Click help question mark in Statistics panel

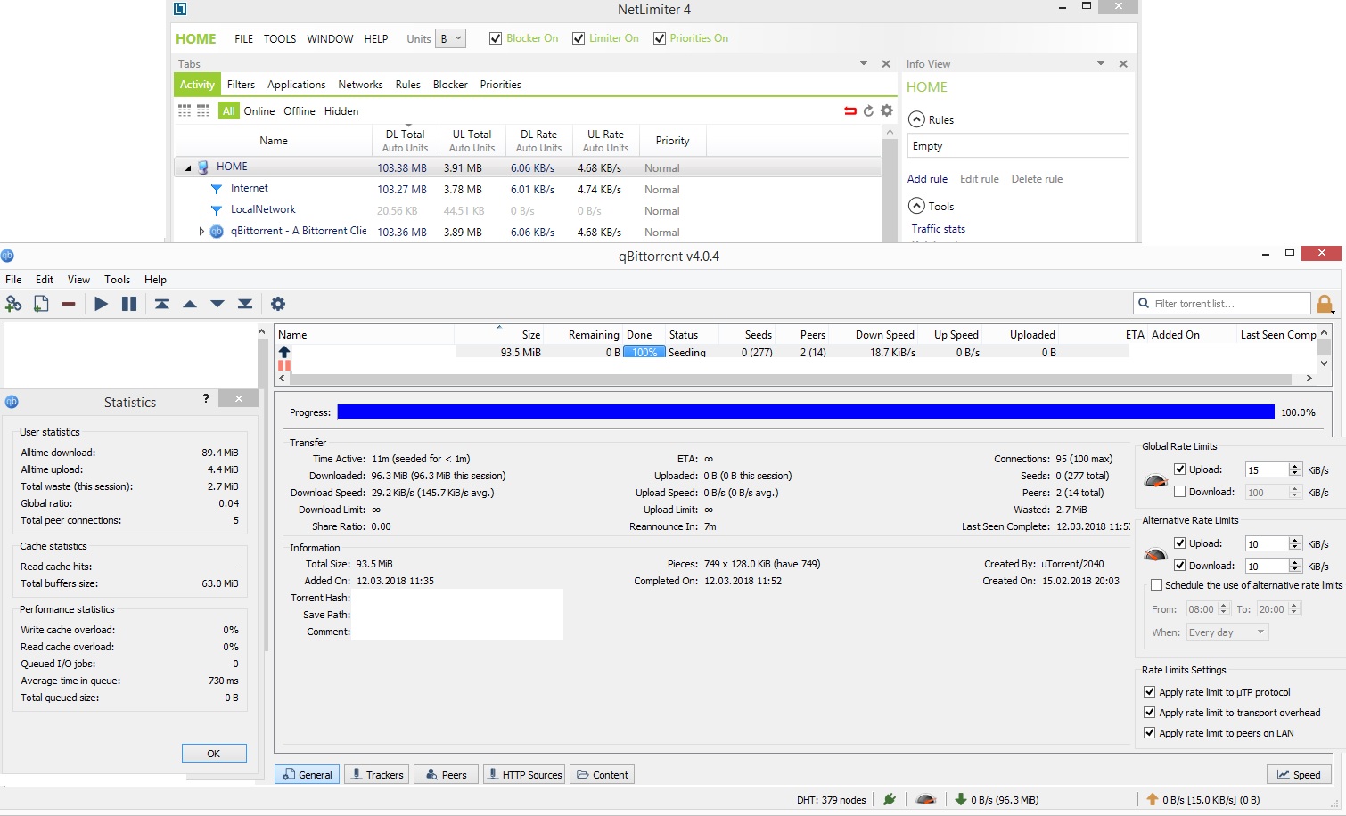[x=206, y=398]
